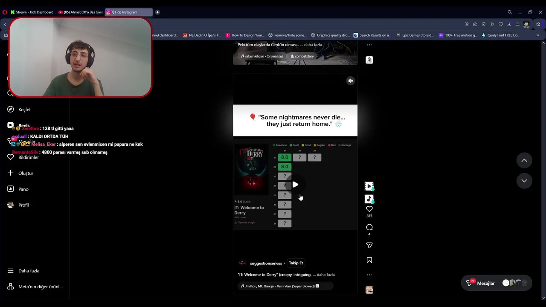Open the extensions cube icon
This screenshot has height=307, width=546.
tap(538, 24)
